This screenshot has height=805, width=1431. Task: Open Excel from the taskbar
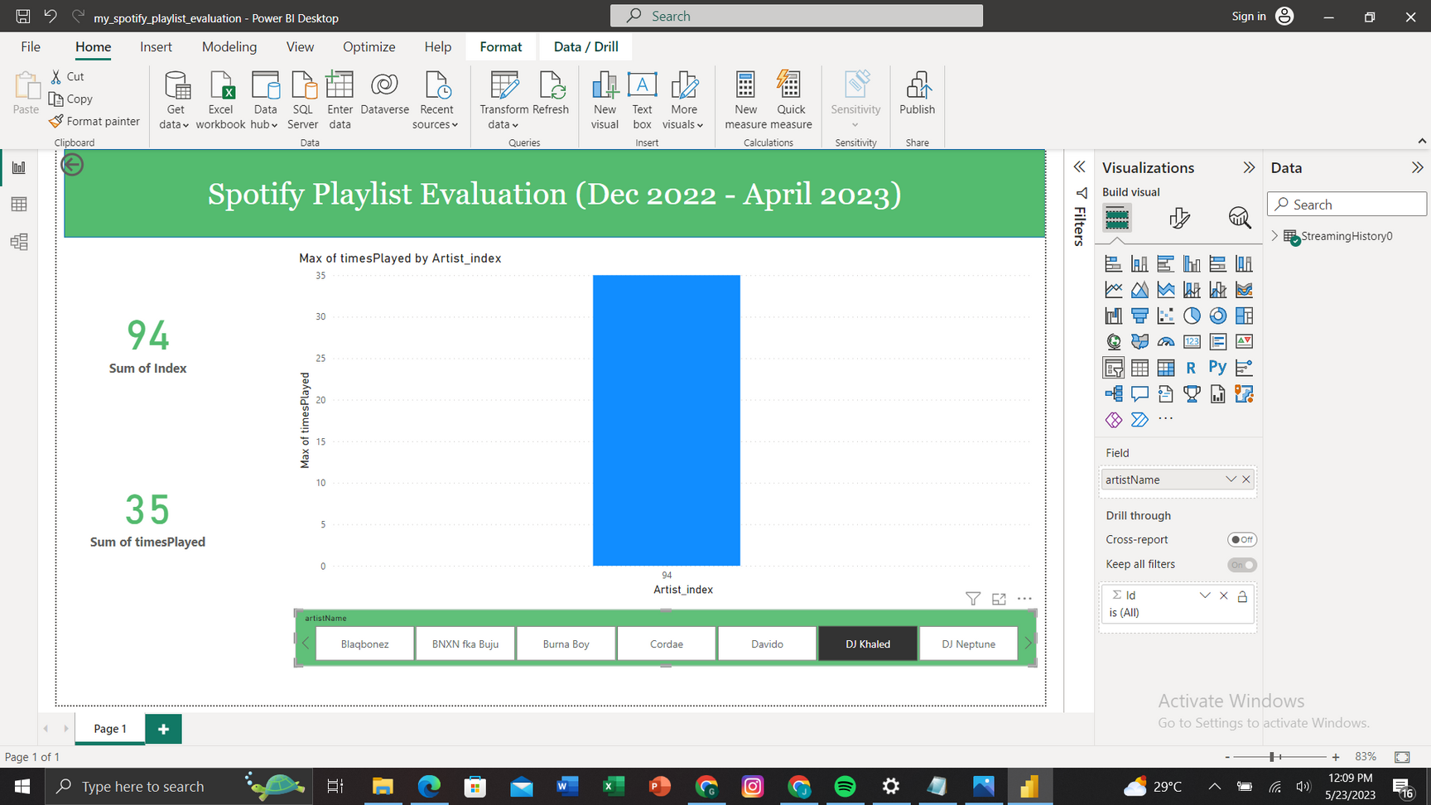[614, 786]
